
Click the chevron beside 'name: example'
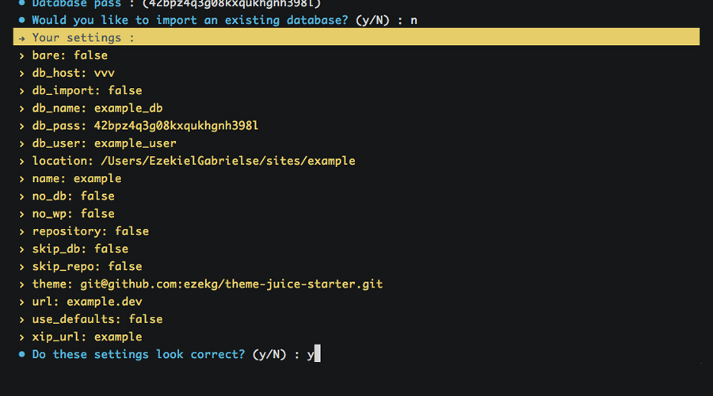pyautogui.click(x=21, y=179)
